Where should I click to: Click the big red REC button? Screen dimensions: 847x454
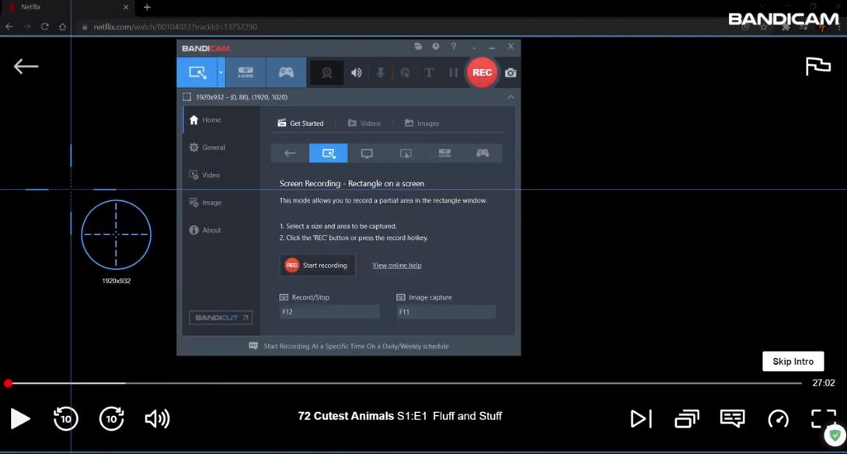tap(482, 72)
